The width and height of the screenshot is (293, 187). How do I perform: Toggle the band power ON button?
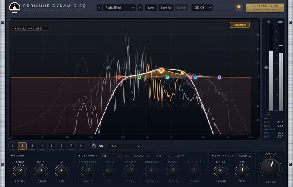[94, 146]
